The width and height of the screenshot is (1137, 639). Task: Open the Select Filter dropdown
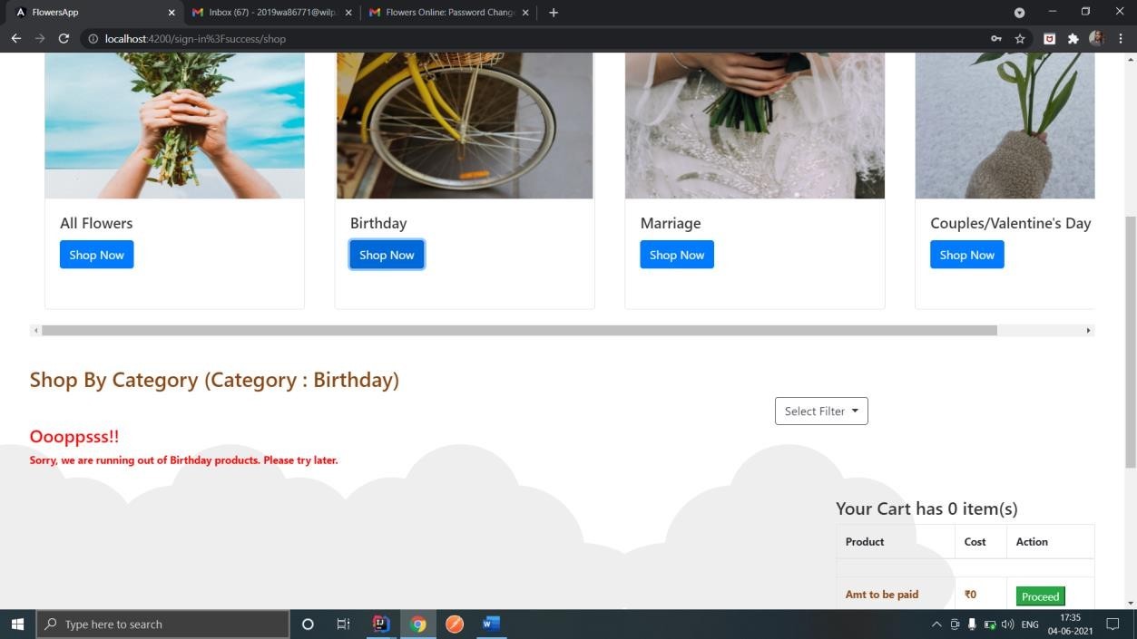[x=819, y=411]
